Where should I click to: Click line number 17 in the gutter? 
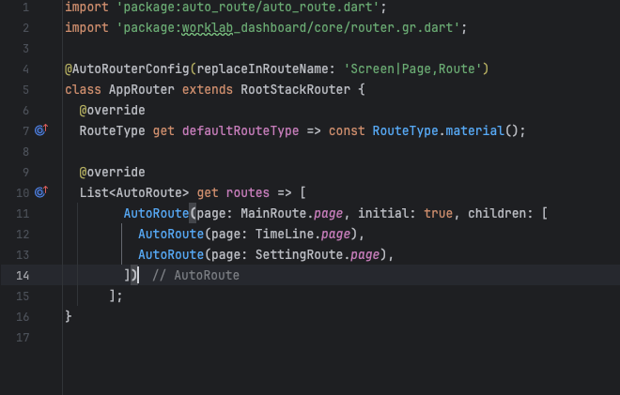(x=23, y=338)
